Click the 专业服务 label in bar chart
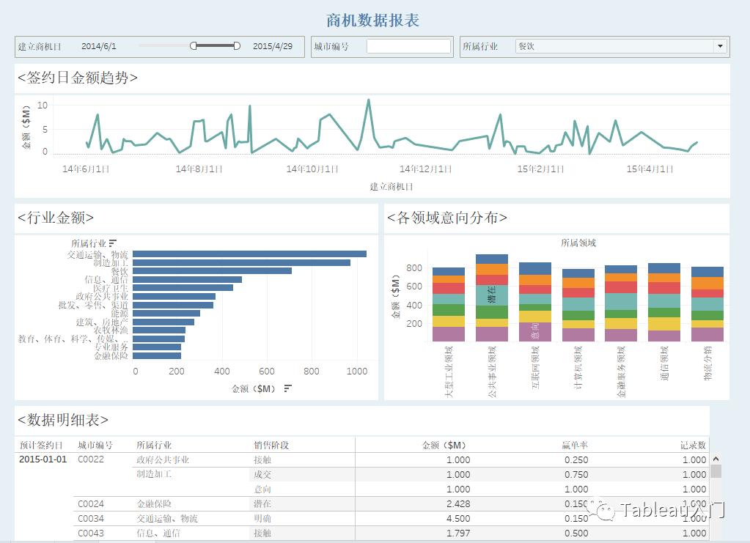Screen dimensions: 750x543 (x=111, y=347)
